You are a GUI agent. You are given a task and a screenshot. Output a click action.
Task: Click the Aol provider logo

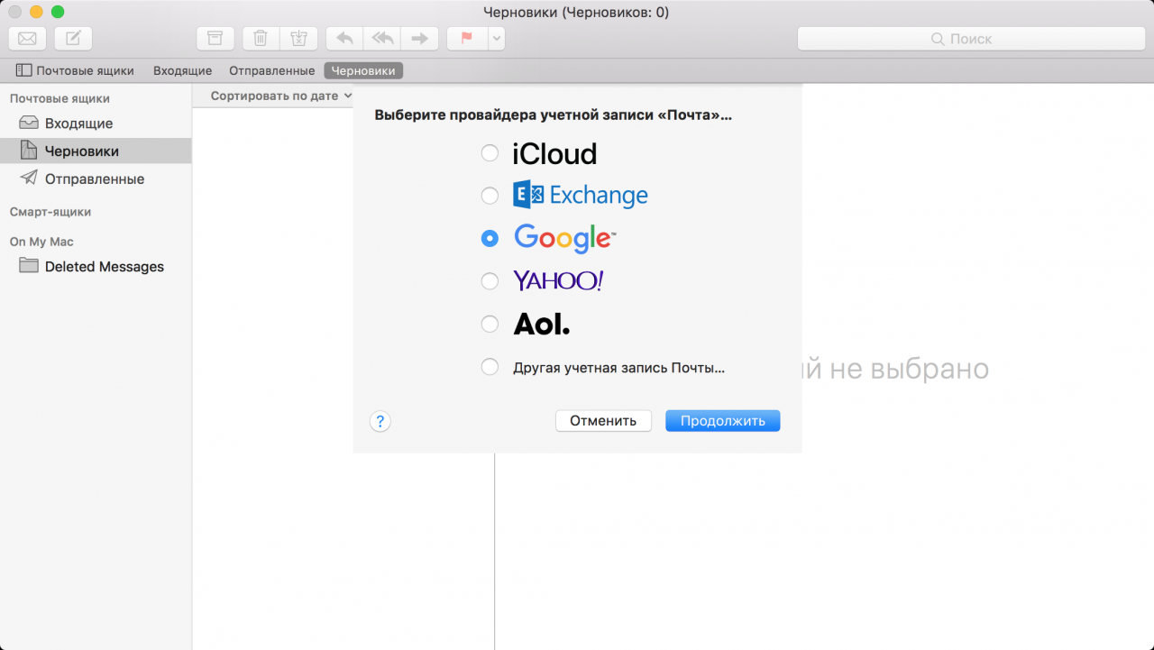(542, 324)
